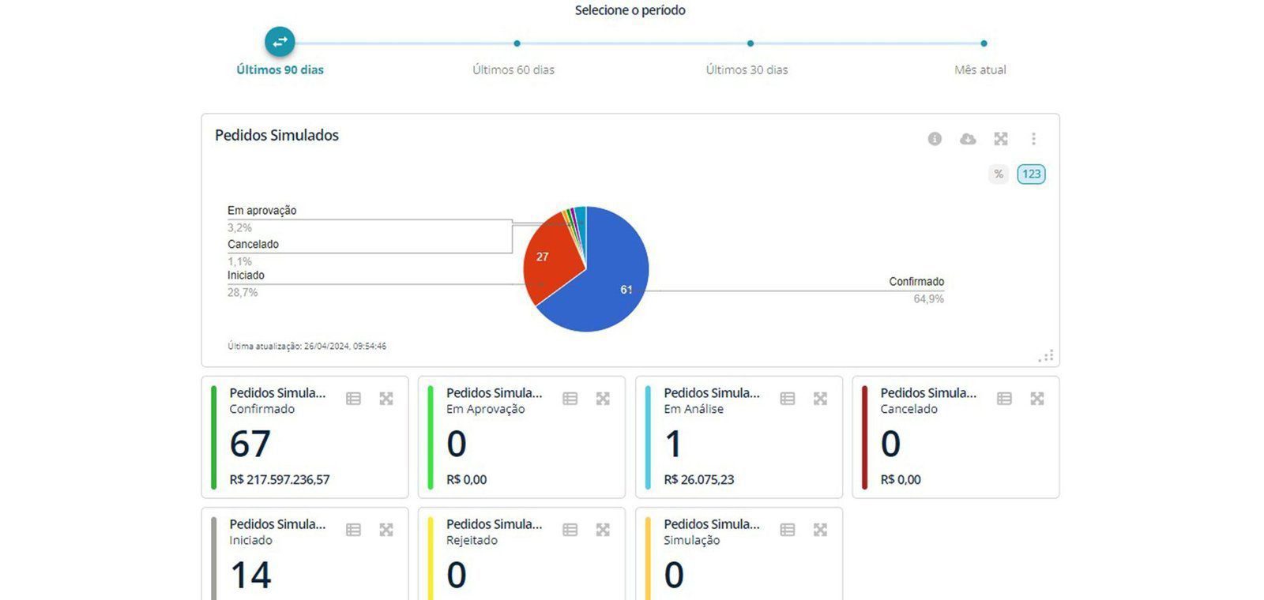1264x600 pixels.
Task: Open table view on Confirmado card
Action: point(353,399)
